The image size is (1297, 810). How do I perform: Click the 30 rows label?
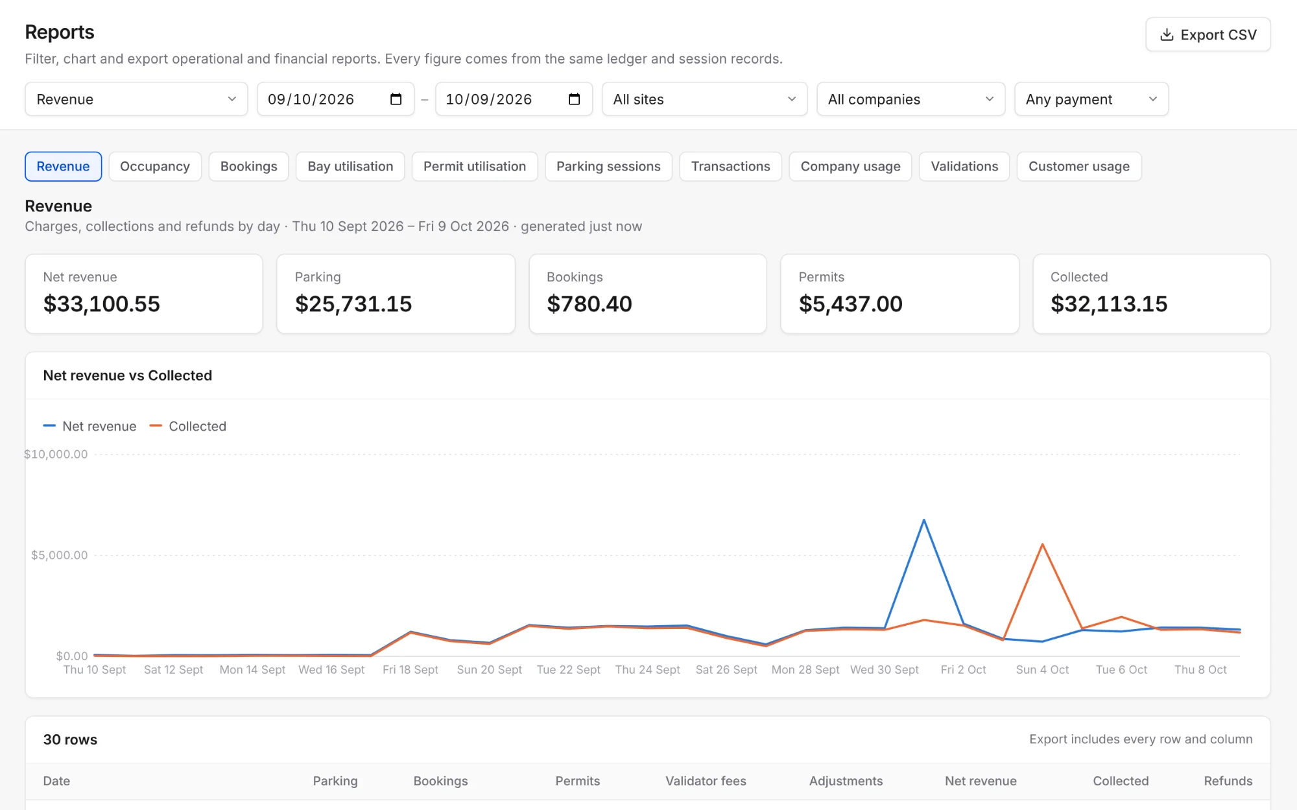70,739
